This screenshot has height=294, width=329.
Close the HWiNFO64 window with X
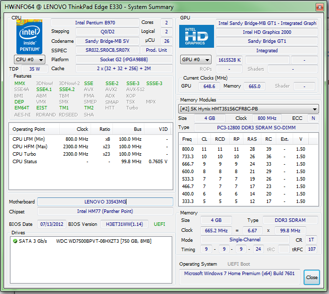coord(320,7)
